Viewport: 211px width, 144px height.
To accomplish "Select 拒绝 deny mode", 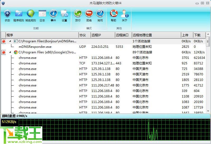I will tap(89, 16).
